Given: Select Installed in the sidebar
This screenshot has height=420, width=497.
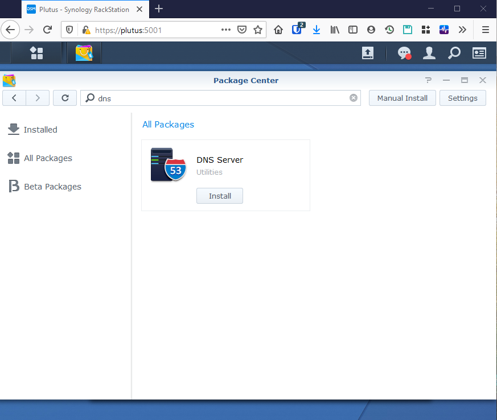Looking at the screenshot, I should [x=32, y=130].
